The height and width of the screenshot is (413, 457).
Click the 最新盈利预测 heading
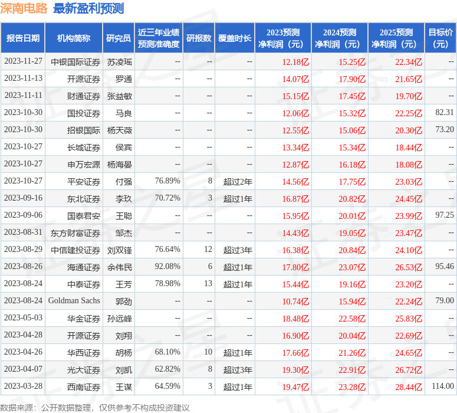88,8
